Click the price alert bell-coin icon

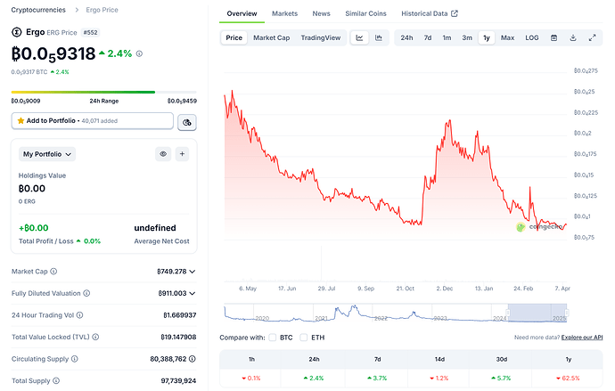187,122
